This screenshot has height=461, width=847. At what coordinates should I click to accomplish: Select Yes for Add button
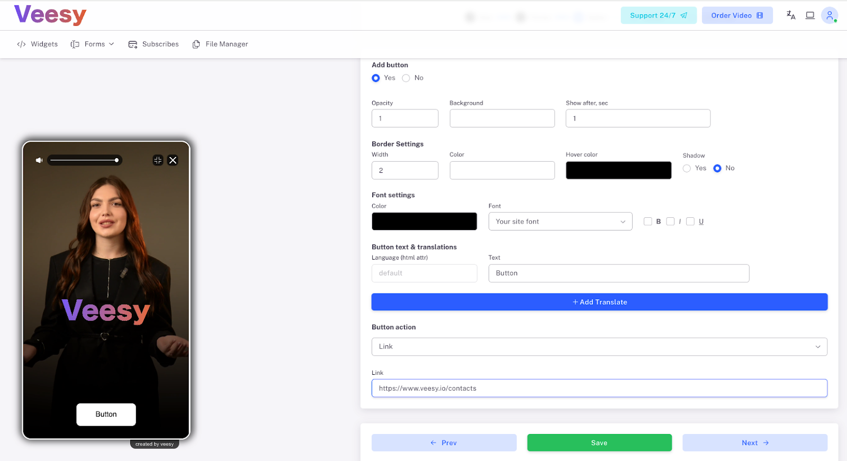tap(376, 78)
